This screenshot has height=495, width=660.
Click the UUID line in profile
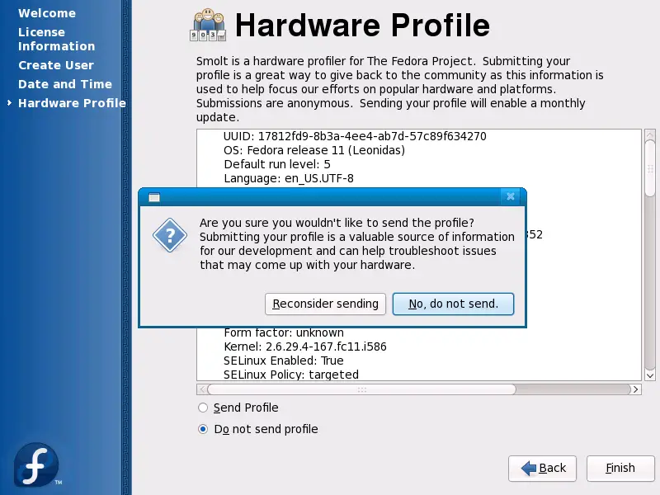coord(355,136)
